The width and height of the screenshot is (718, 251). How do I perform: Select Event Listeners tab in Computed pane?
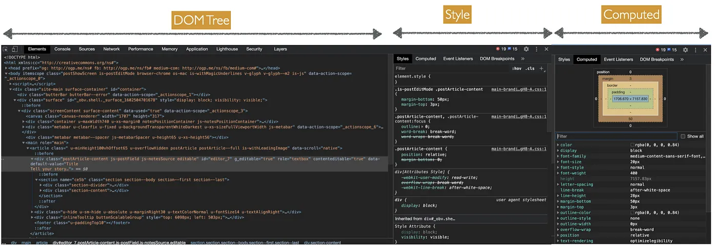tap(619, 59)
